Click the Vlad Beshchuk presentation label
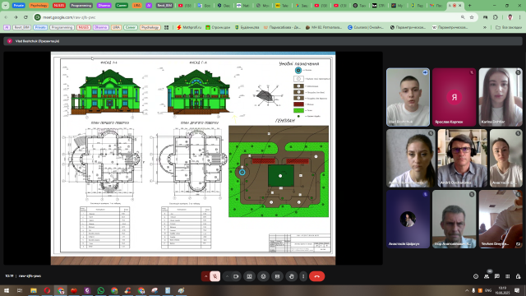The width and height of the screenshot is (526, 296). point(37,41)
